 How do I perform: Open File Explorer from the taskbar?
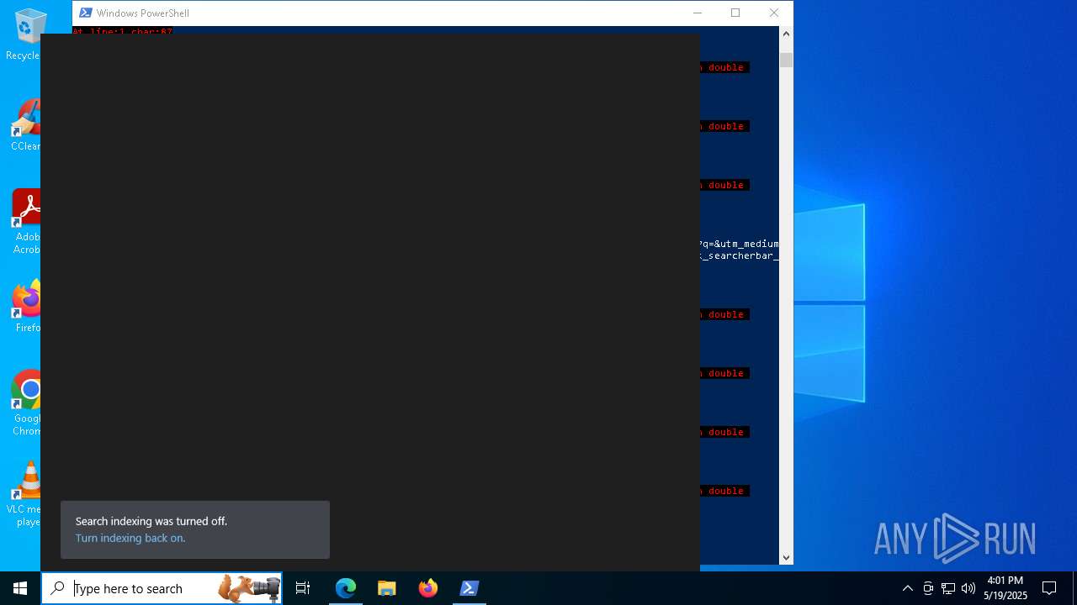tap(387, 588)
